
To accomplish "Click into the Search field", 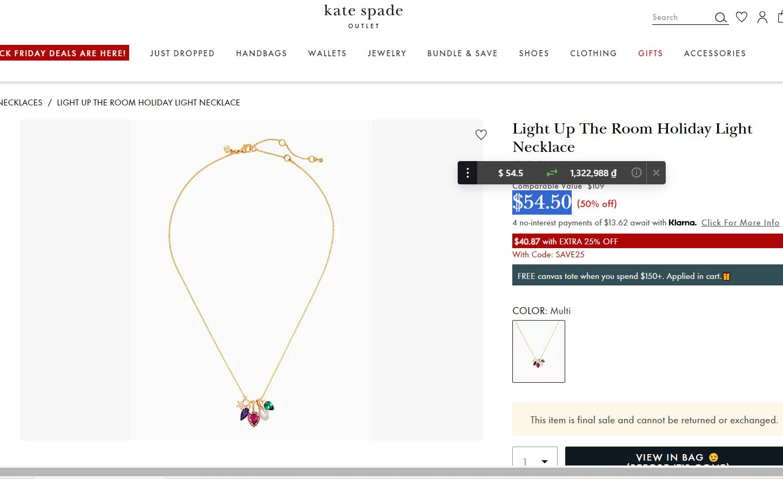I will pyautogui.click(x=682, y=17).
